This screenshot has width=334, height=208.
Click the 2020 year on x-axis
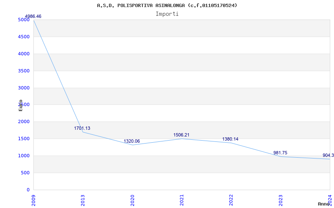point(132,200)
